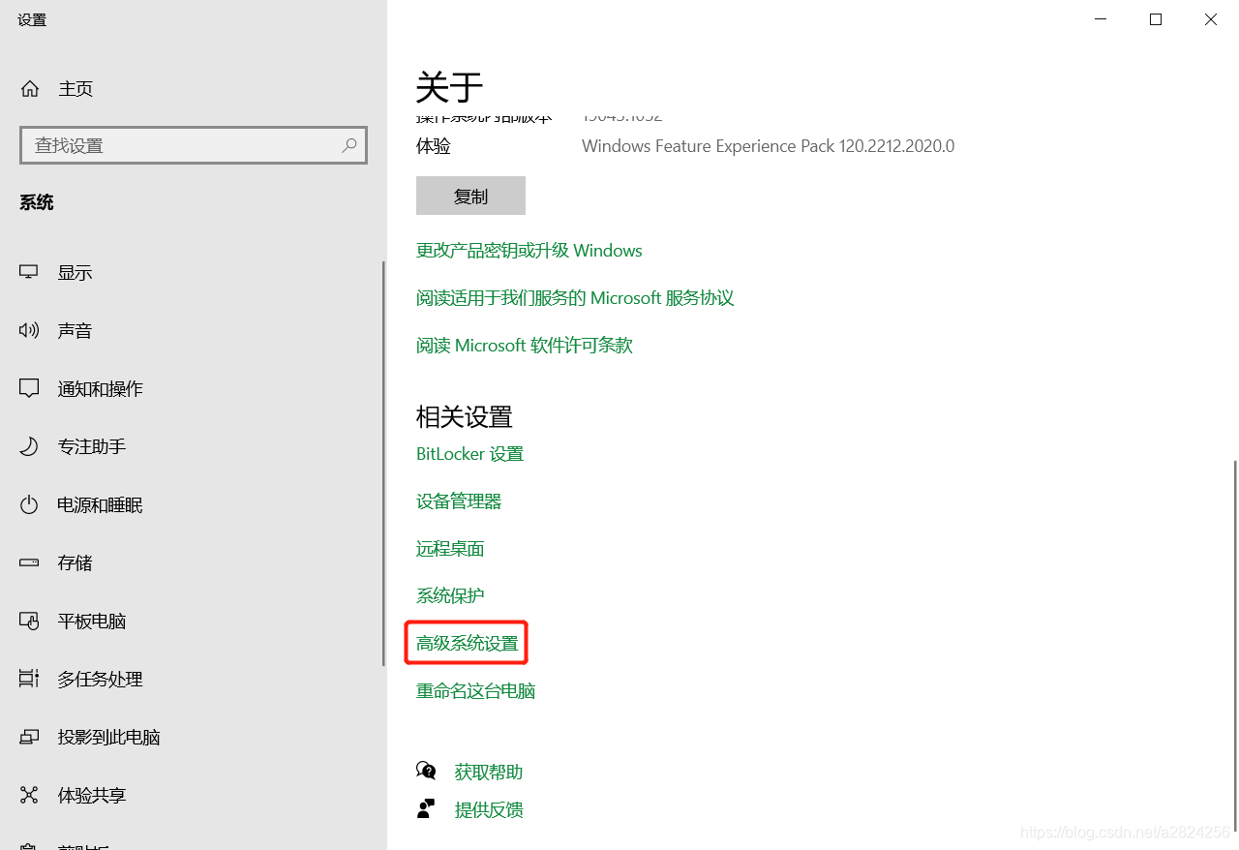1239x850 pixels.
Task: Open 阅读 Microsoft 软件许可条款 link
Action: (525, 346)
